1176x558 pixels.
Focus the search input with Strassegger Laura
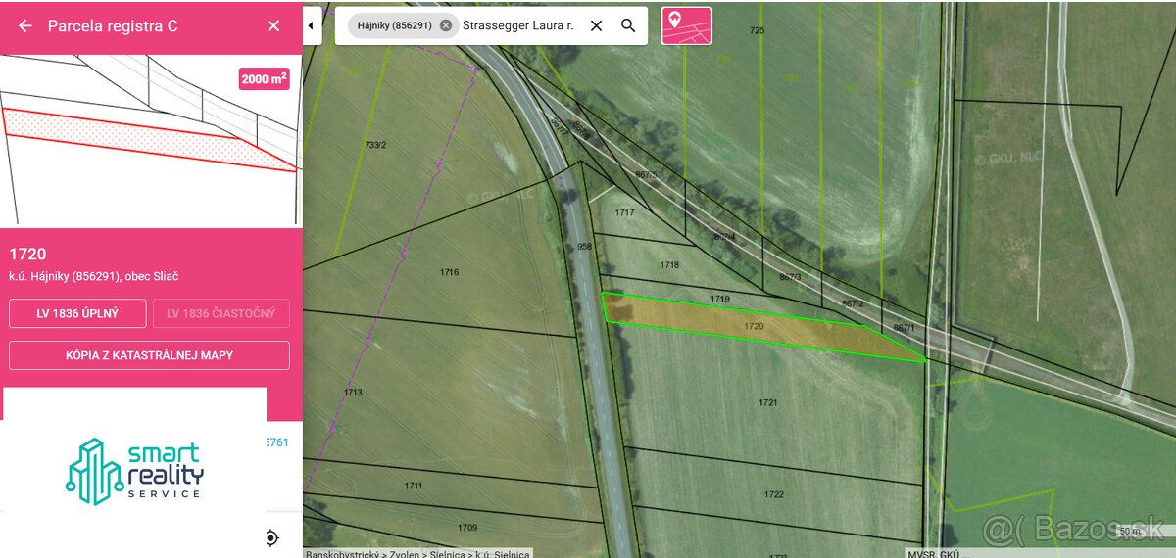pyautogui.click(x=517, y=26)
